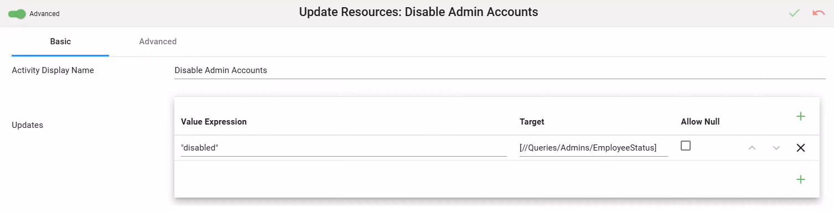The height and width of the screenshot is (212, 834).
Task: Add a row with the upper plus icon
Action: (800, 116)
